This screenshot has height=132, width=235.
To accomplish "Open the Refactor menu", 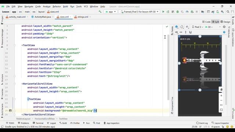I will coord(57,7).
